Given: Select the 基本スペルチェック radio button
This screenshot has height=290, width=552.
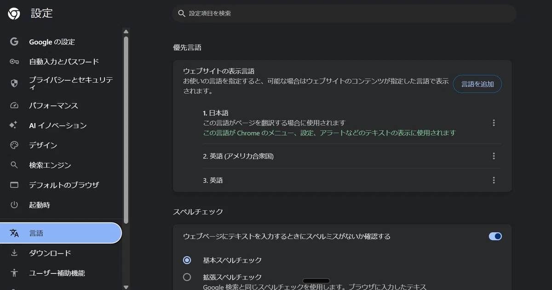Looking at the screenshot, I should pyautogui.click(x=187, y=260).
